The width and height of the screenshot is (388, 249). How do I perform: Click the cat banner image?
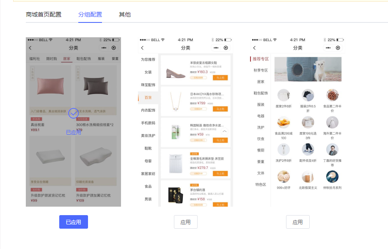(x=308, y=69)
